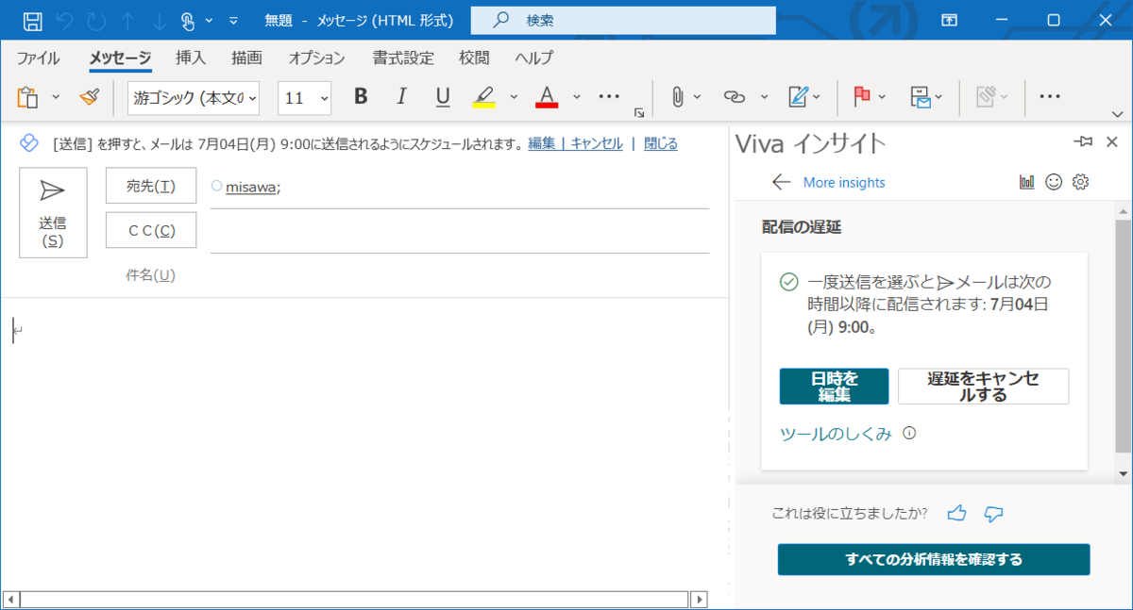Go to the next item with the down arrow

tap(159, 20)
